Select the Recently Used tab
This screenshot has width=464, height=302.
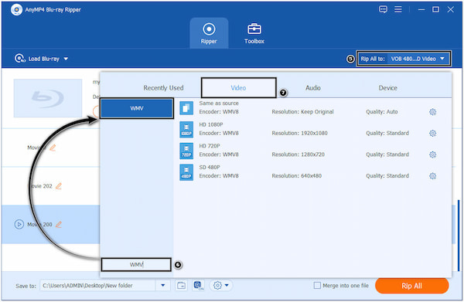click(163, 88)
